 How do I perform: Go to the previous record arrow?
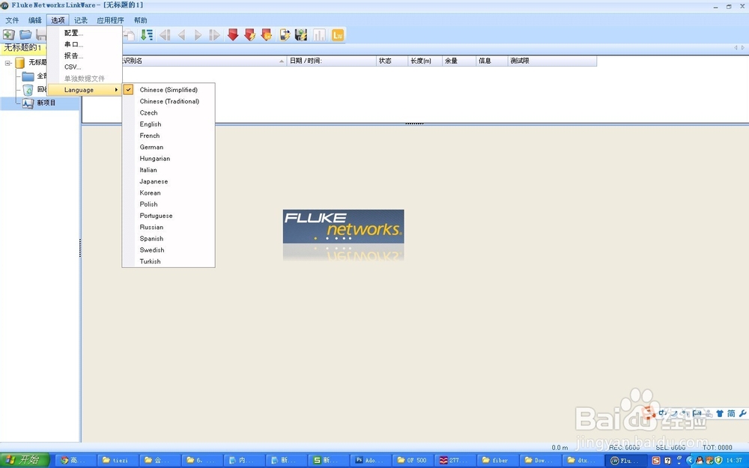181,35
